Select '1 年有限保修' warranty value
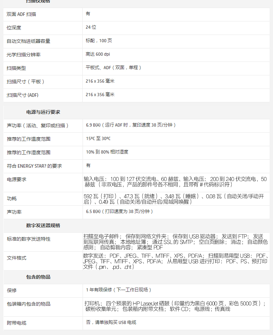This screenshot has height=335, width=273. coord(119,290)
